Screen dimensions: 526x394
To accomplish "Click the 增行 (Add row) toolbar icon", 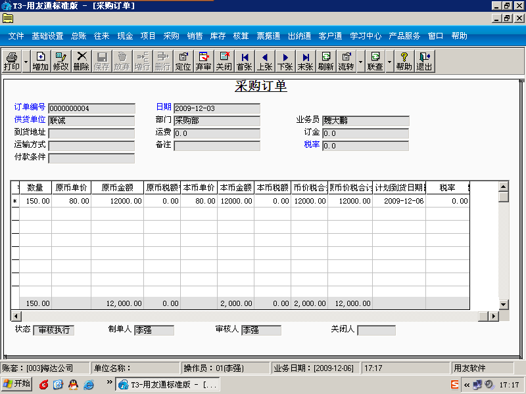I will (142, 61).
